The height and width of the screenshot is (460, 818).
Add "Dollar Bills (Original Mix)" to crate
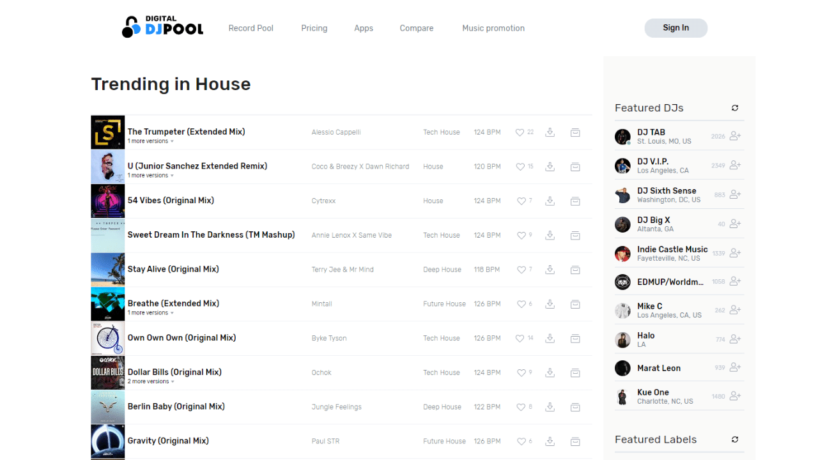pos(575,372)
